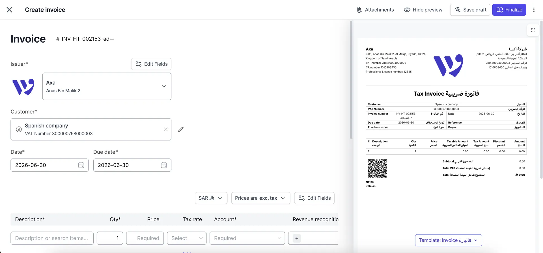Click Description or search items field
This screenshot has width=543, height=253.
pos(52,238)
